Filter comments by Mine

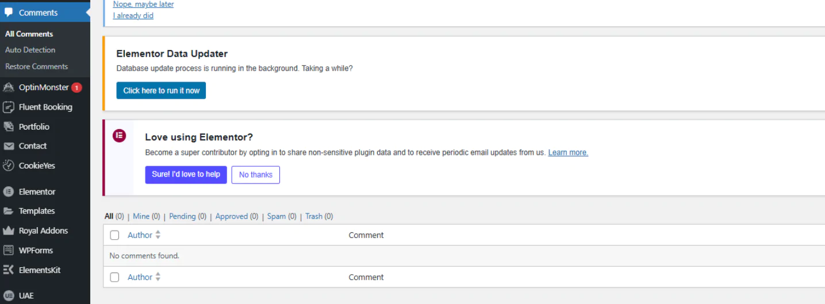pyautogui.click(x=141, y=216)
